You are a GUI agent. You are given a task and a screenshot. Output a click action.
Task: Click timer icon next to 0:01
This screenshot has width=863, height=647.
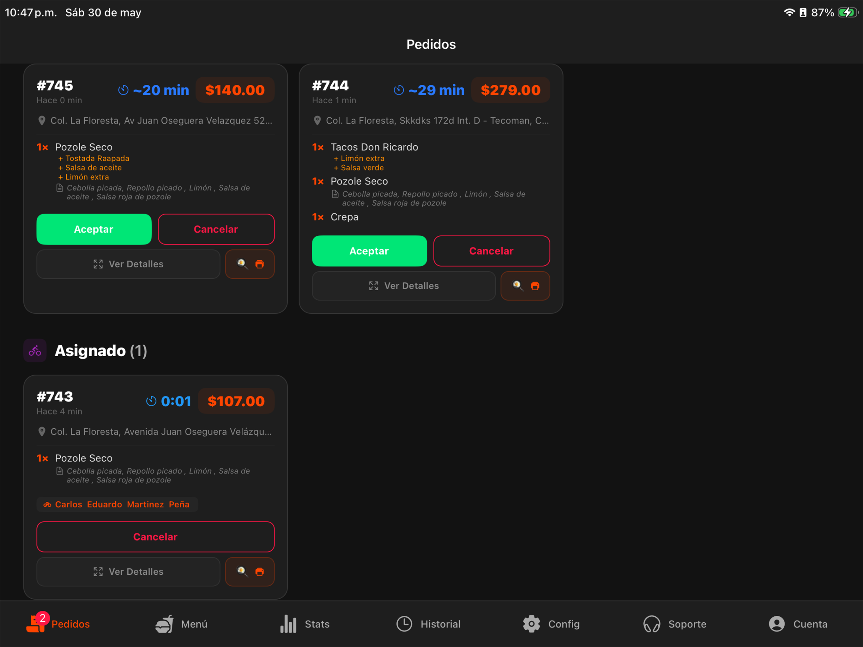pyautogui.click(x=151, y=401)
